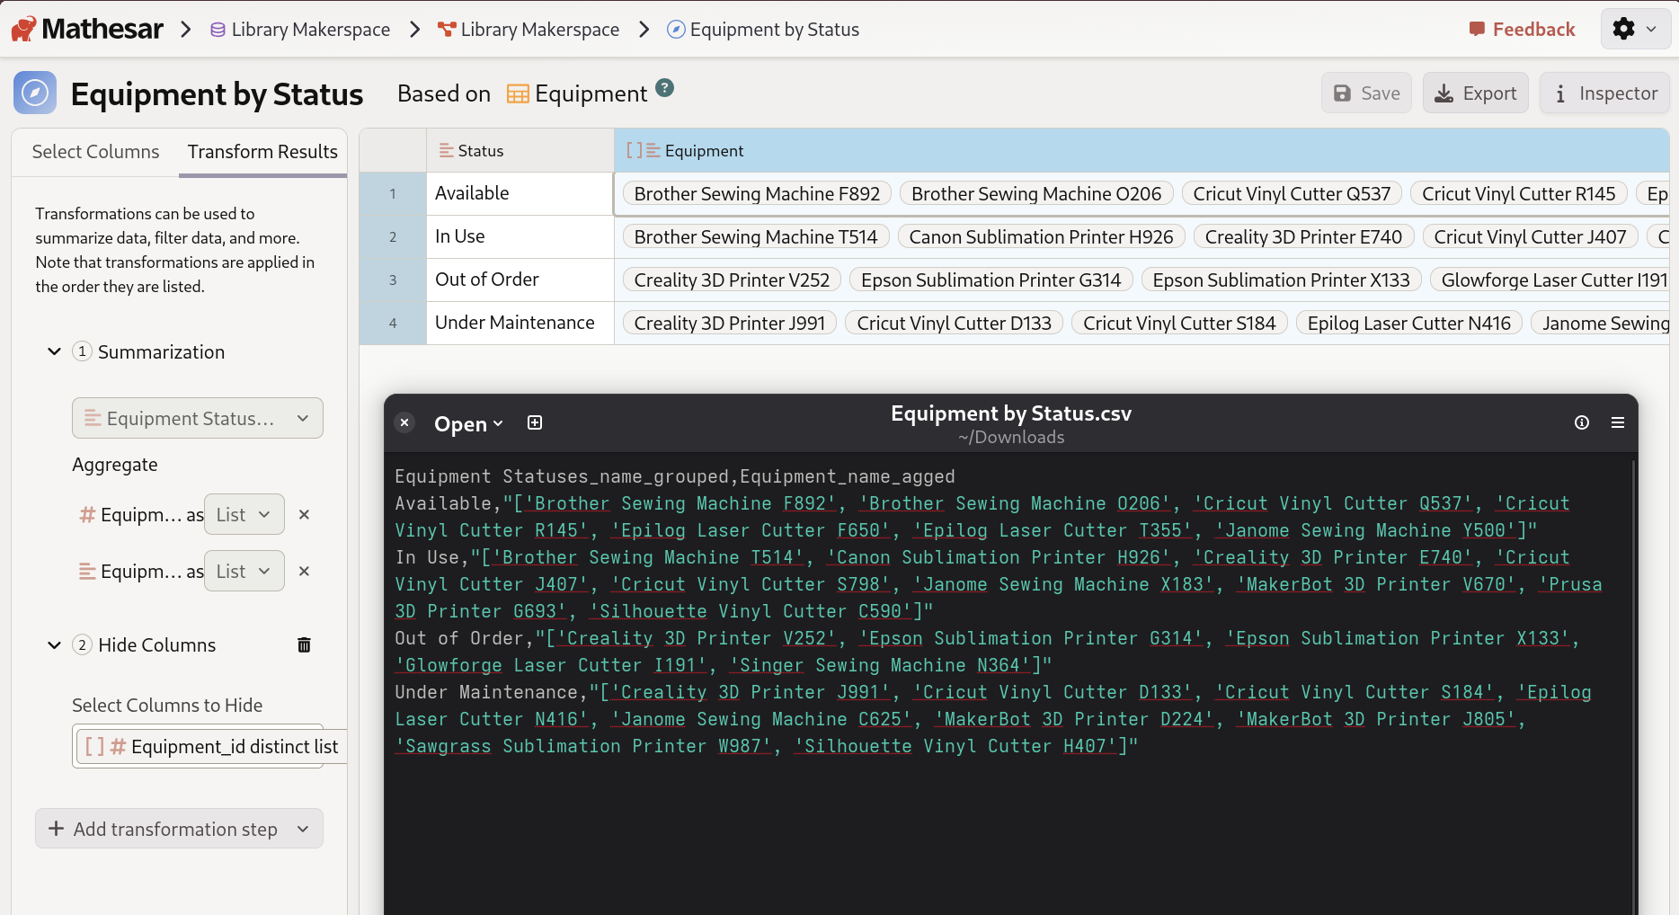Viewport: 1679px width, 915px height.
Task: Open the hamburger menu of the CSV viewer
Action: click(x=1618, y=422)
